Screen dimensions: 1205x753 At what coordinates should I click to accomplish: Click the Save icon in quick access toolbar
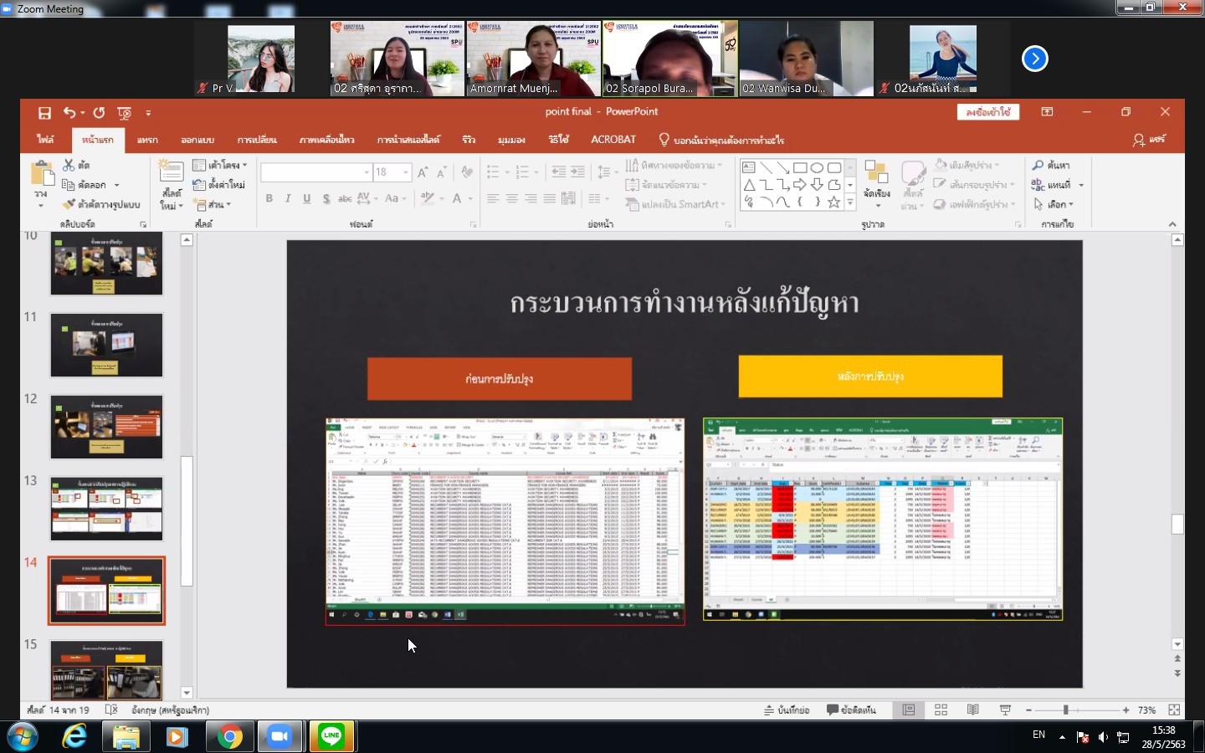[x=44, y=113]
